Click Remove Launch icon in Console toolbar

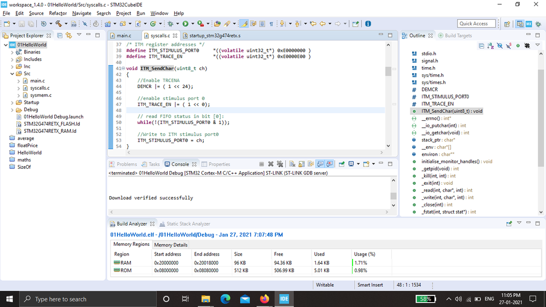pos(271,164)
